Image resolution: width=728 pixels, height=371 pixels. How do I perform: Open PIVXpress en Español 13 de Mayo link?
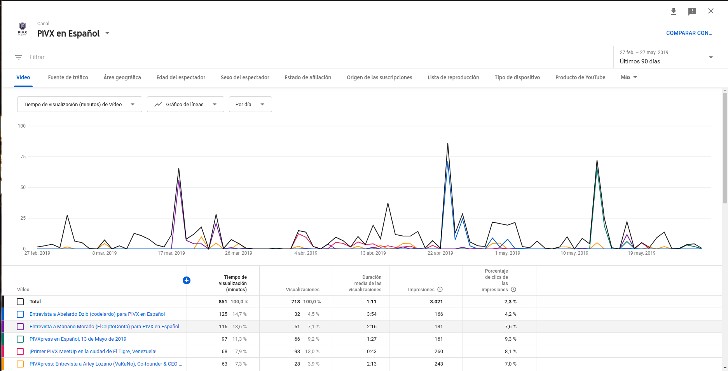(78, 339)
